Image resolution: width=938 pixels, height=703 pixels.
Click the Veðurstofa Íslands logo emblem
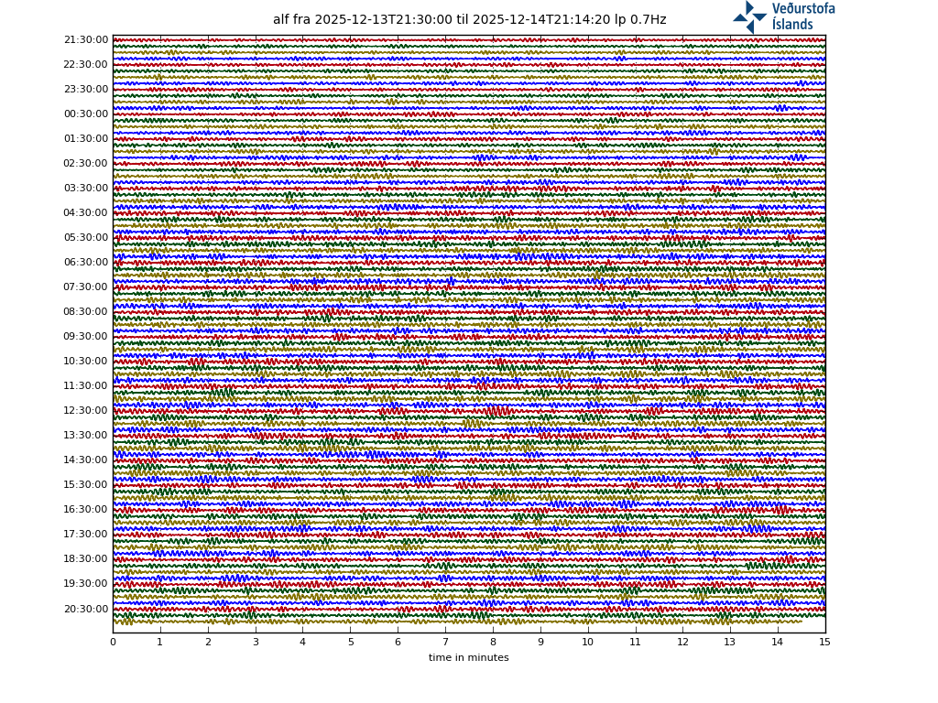[749, 16]
